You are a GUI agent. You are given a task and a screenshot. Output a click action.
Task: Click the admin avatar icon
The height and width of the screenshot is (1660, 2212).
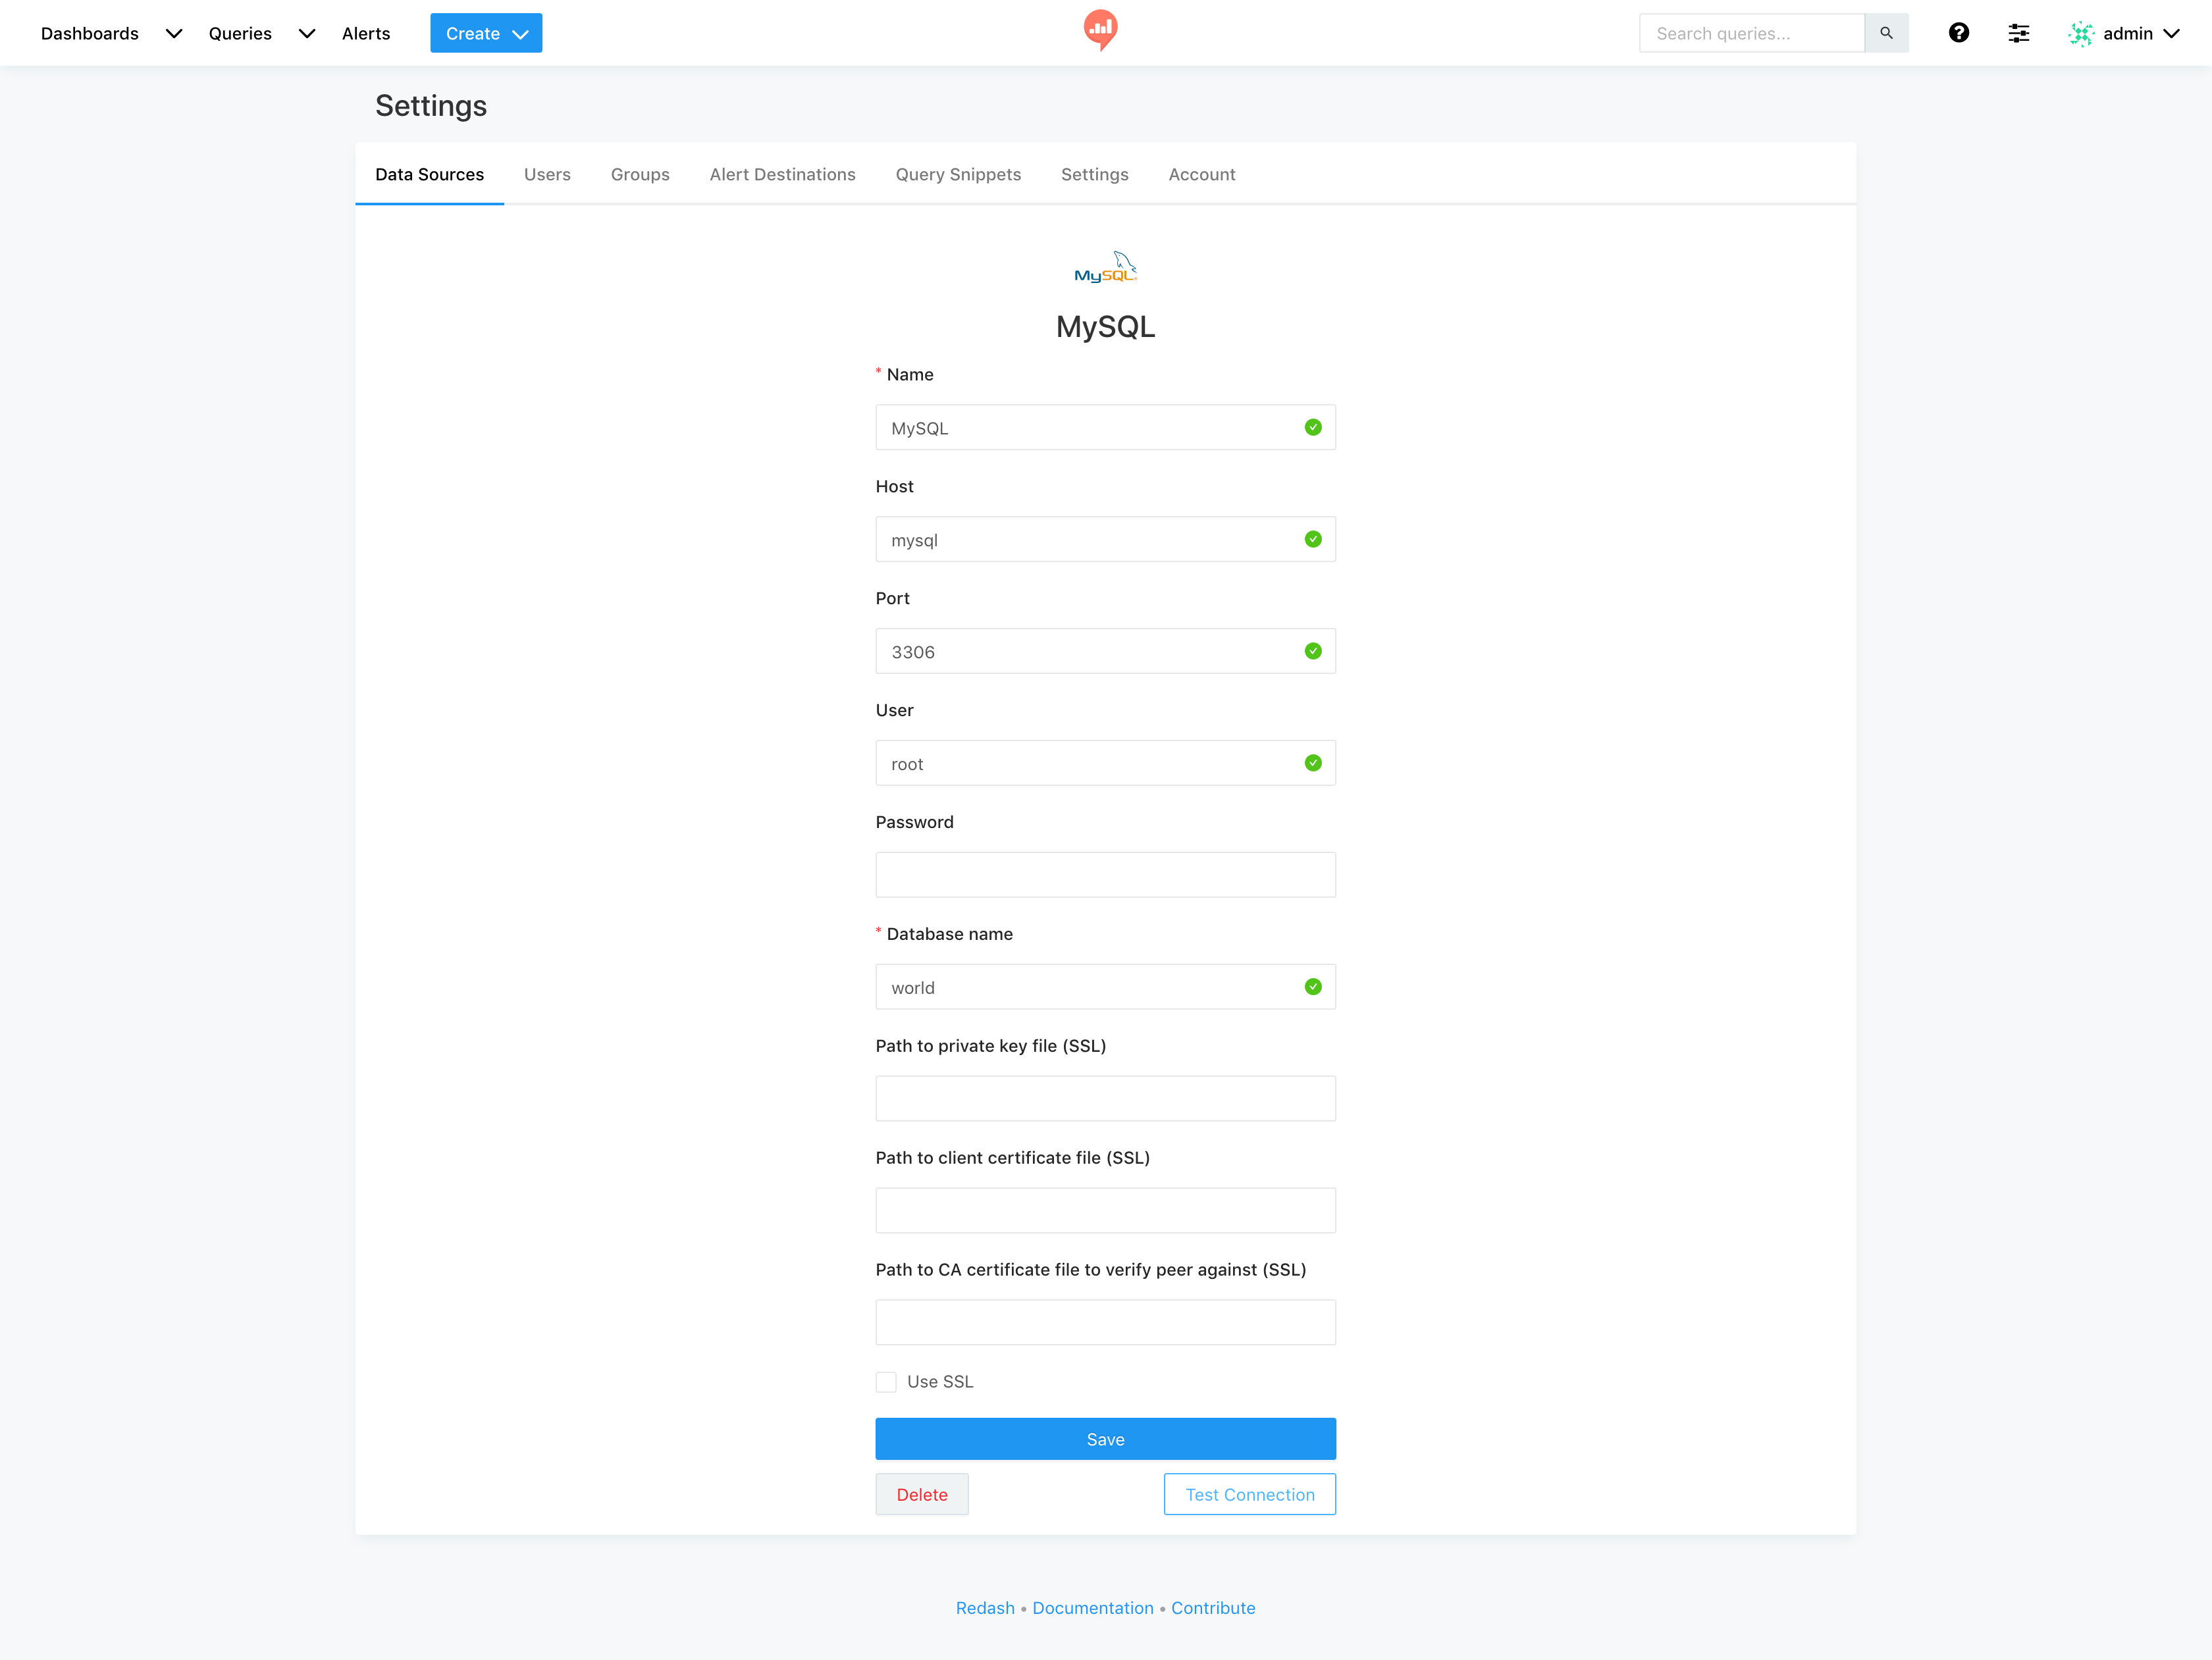2081,33
